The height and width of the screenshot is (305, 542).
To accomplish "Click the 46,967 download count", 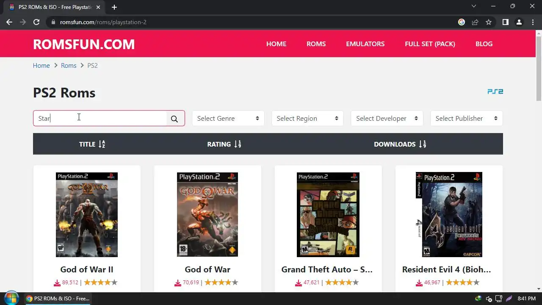I will click(432, 283).
